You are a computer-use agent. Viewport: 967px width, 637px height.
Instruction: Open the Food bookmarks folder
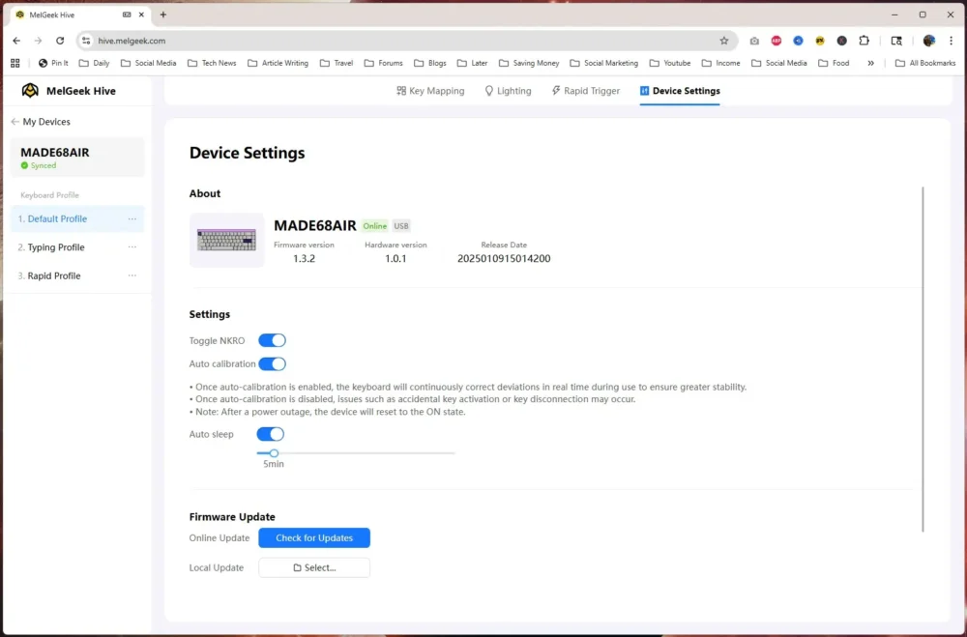[834, 63]
